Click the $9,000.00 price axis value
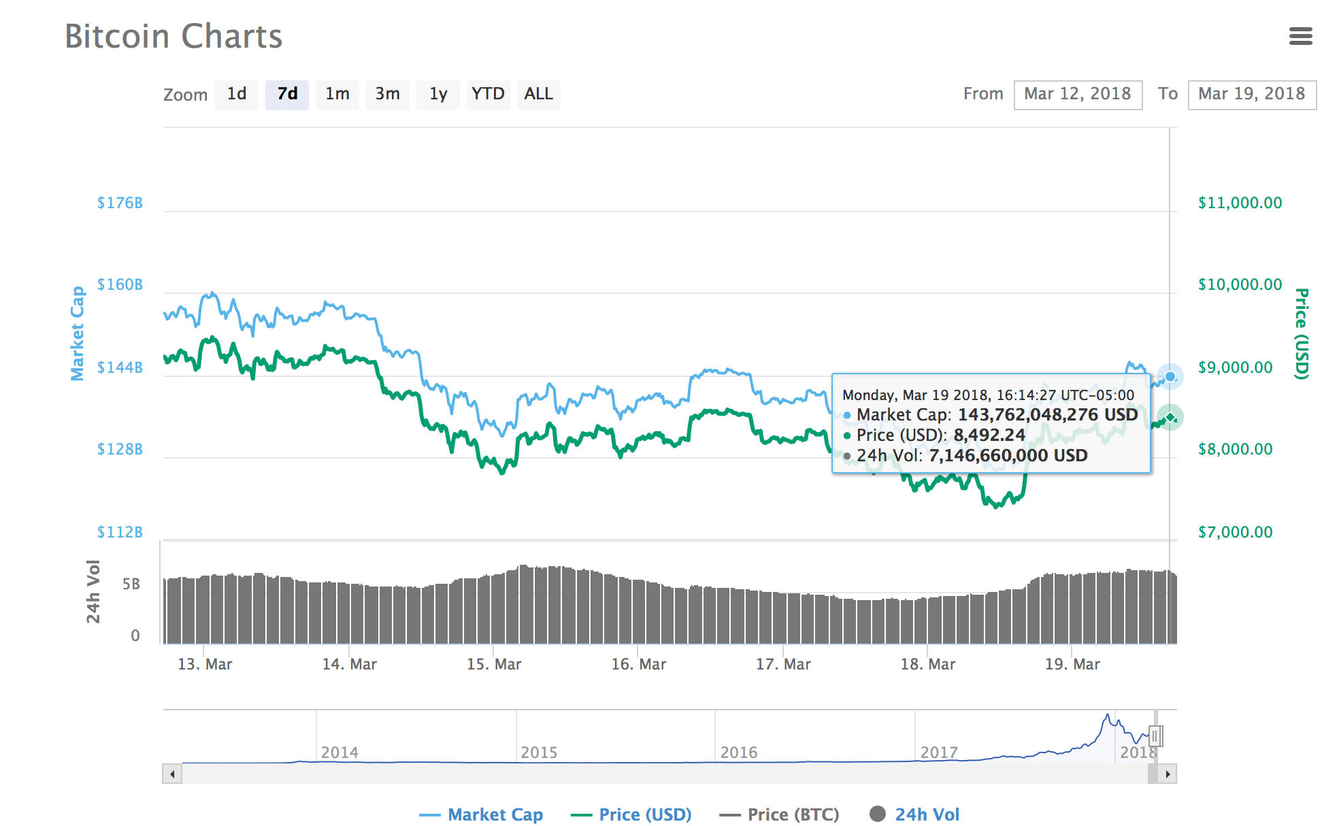1339x826 pixels. pos(1235,367)
